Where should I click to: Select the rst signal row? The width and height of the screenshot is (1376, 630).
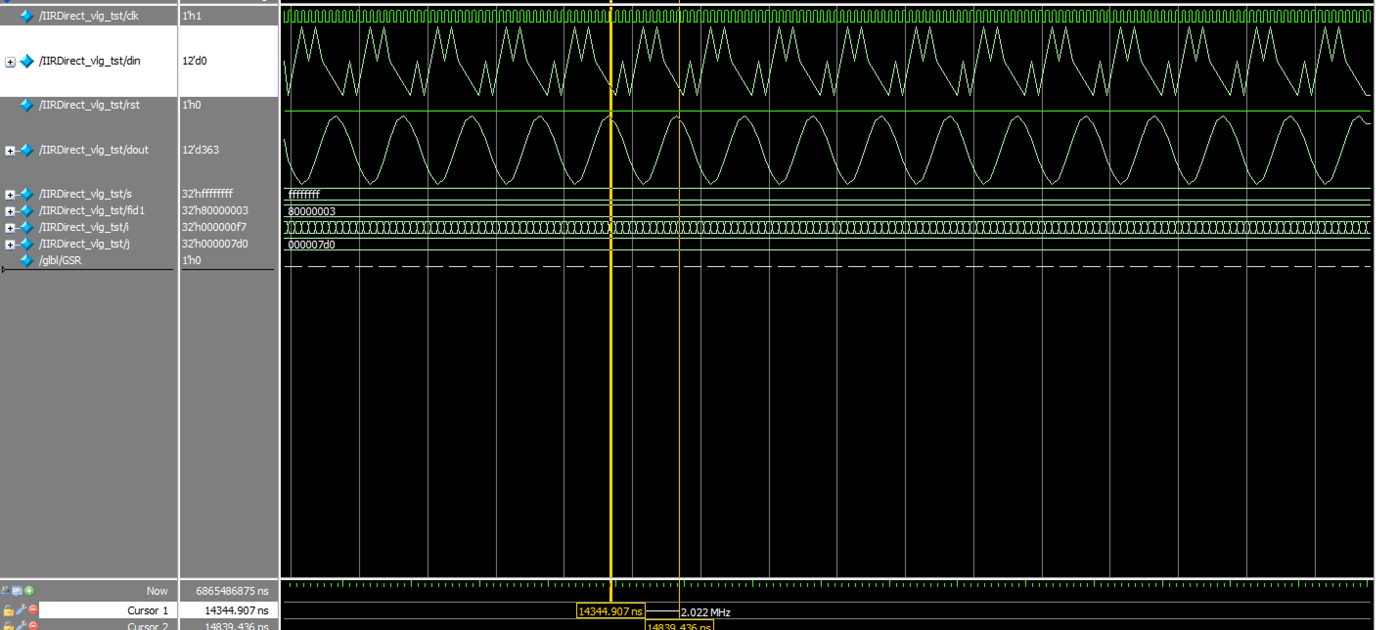pyautogui.click(x=90, y=105)
